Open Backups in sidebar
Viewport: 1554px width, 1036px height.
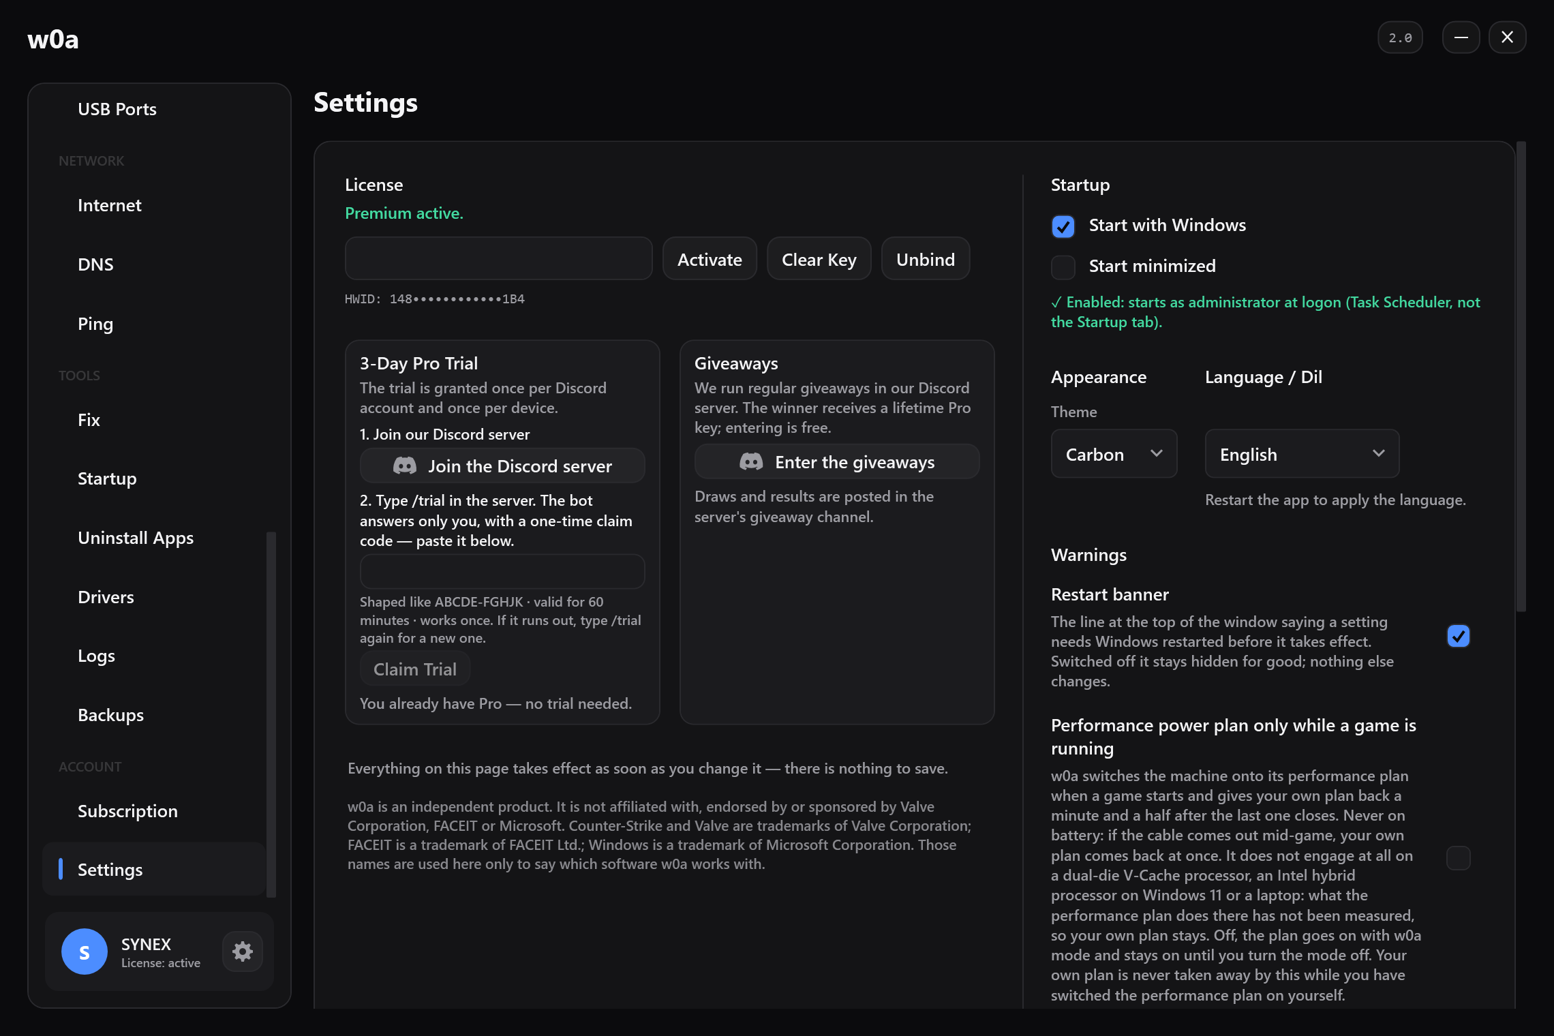pyautogui.click(x=154, y=715)
